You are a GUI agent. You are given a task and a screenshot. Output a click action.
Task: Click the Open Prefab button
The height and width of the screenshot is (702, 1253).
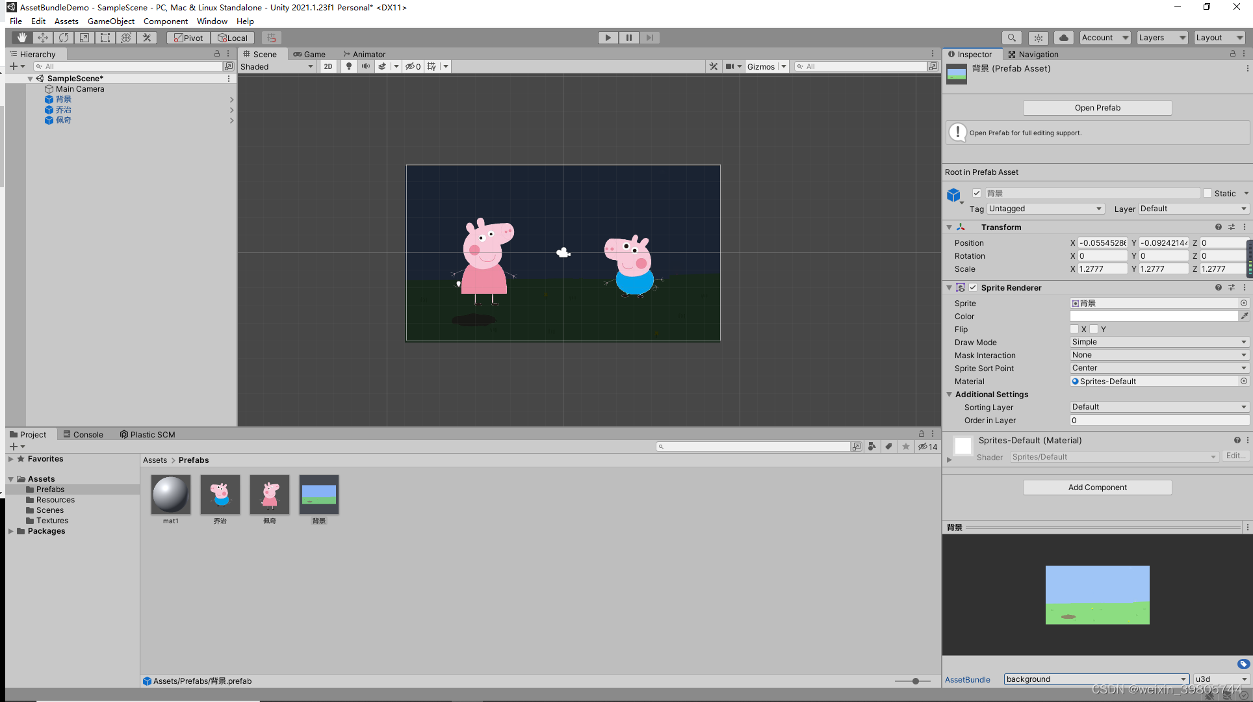1097,108
